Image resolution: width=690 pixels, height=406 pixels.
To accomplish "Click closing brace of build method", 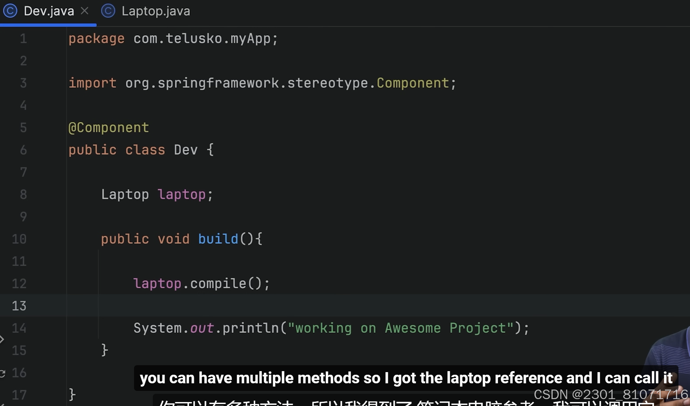I will tap(104, 350).
